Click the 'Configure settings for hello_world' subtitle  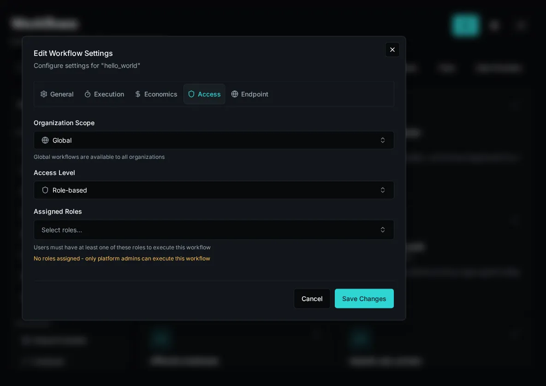tap(87, 66)
